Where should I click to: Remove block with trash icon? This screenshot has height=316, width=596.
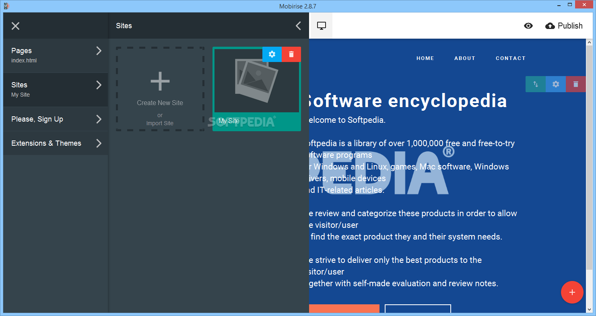click(x=576, y=84)
